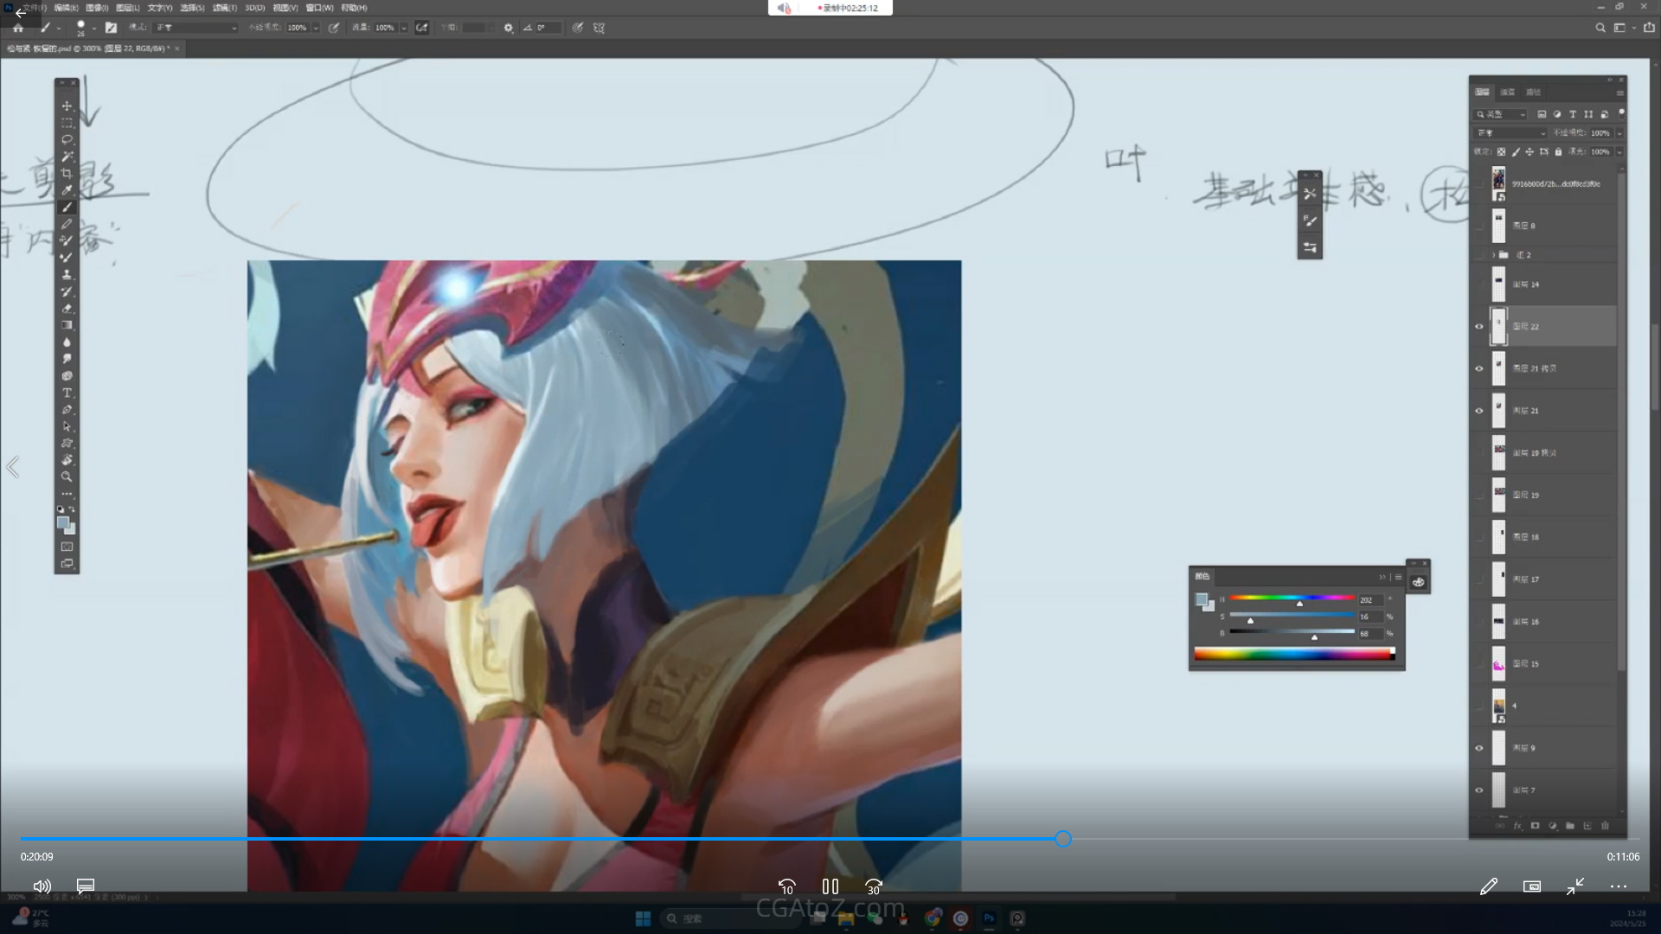This screenshot has width=1661, height=934.
Task: Click the brush settings gear icon
Action: pos(509,28)
